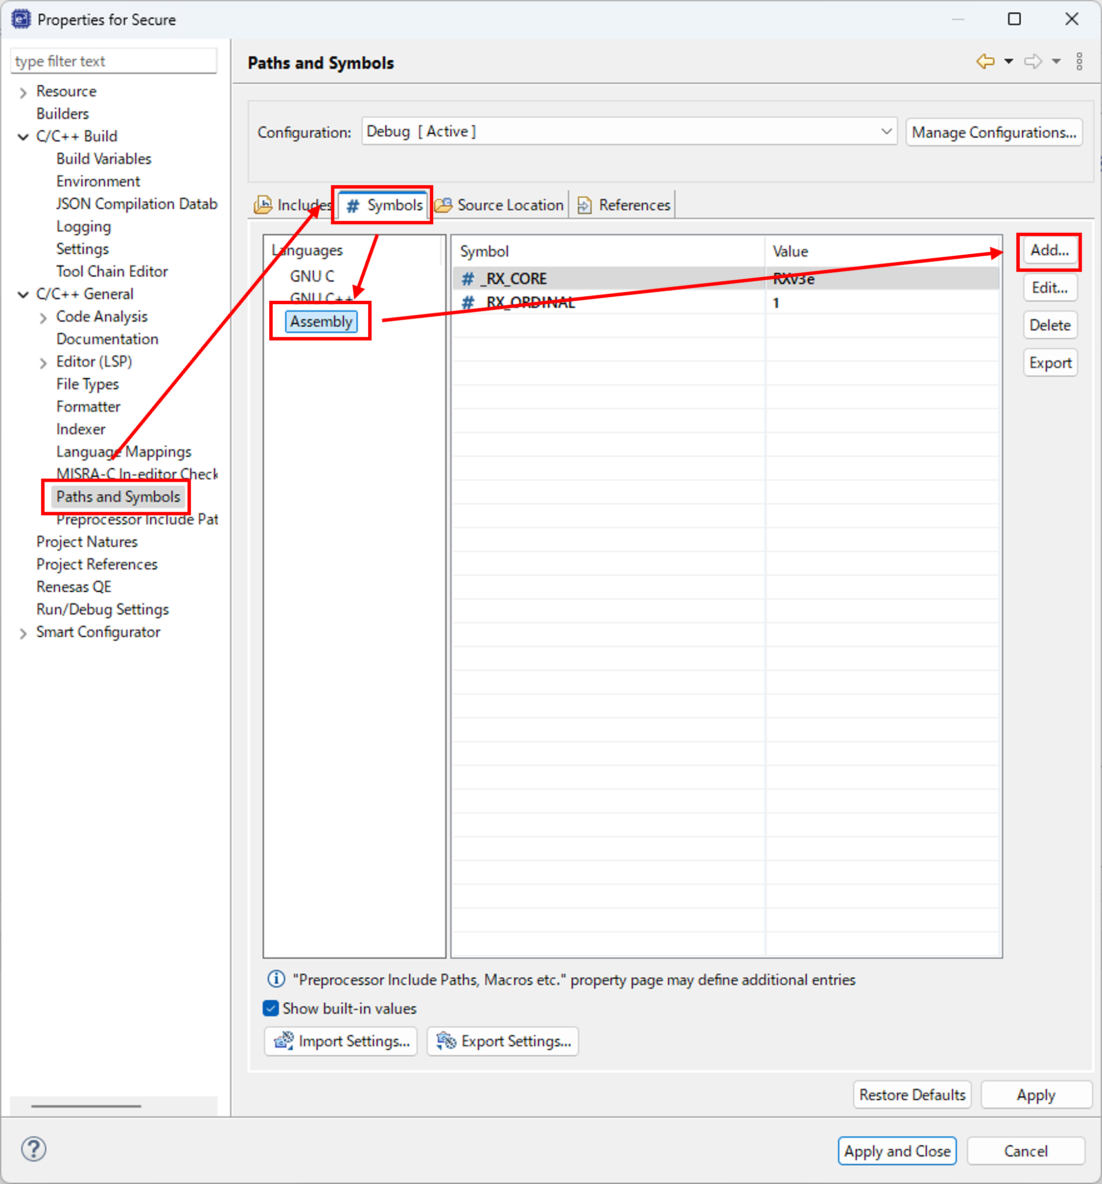Open the back history dropdown arrow

[x=1008, y=61]
